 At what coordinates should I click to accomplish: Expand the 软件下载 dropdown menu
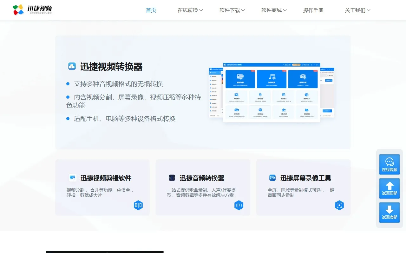pos(232,10)
